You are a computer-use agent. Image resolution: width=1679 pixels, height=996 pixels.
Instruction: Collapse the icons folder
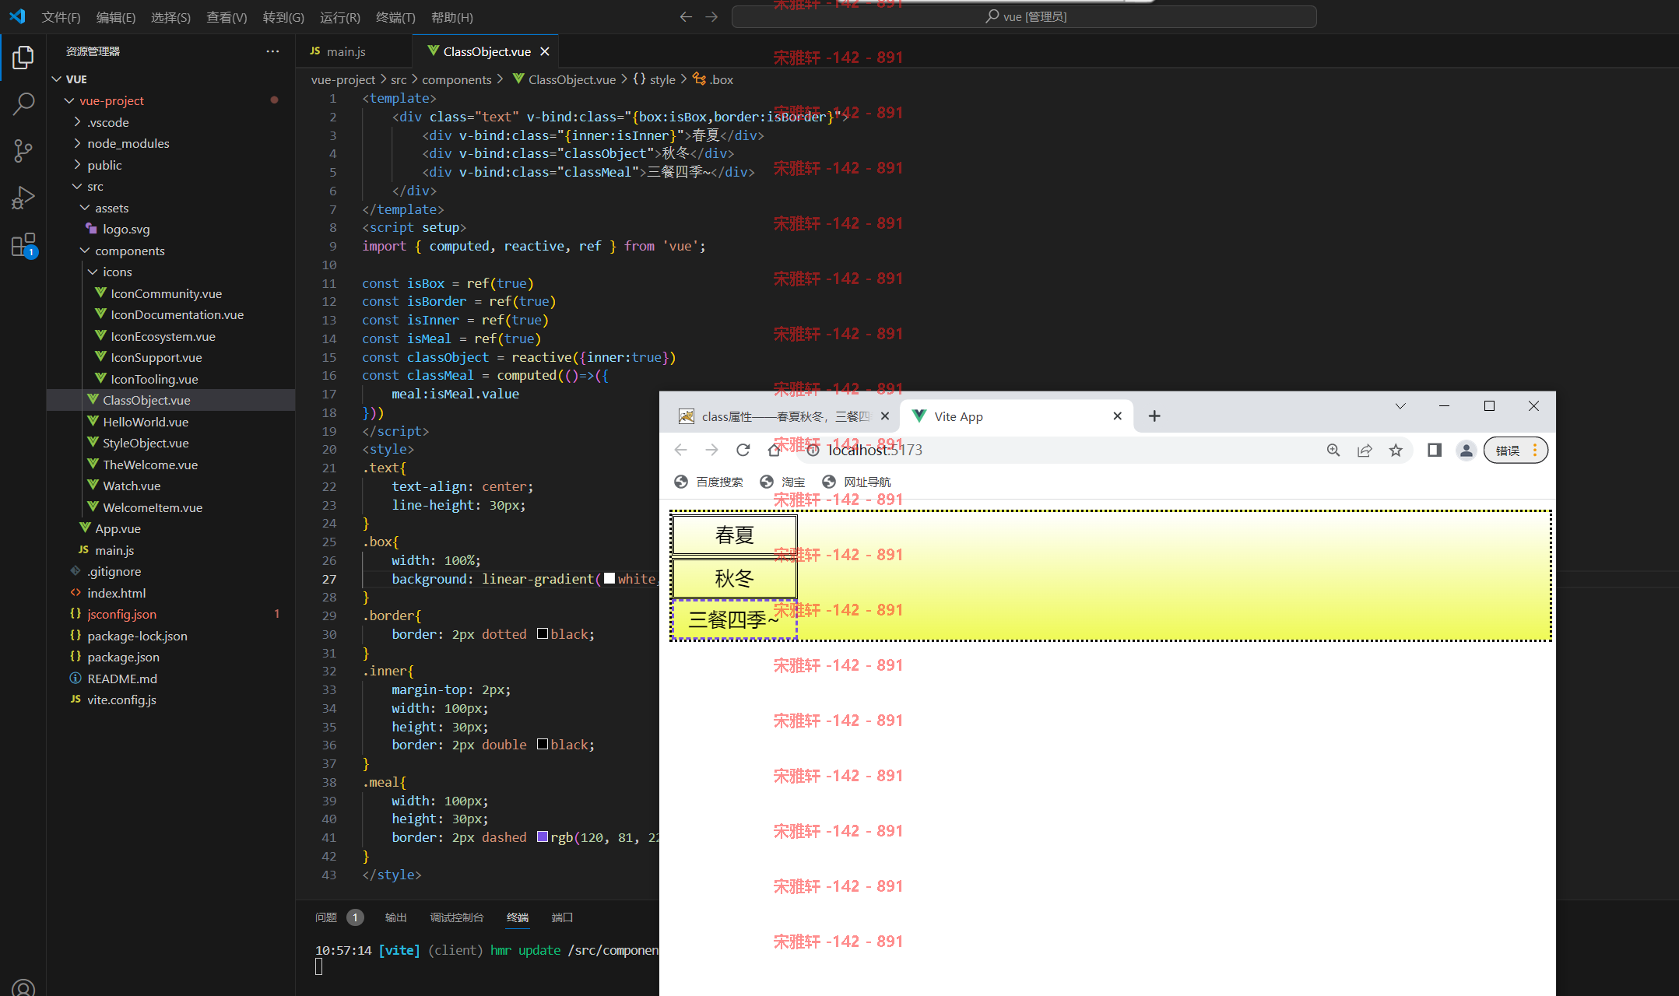tap(93, 272)
